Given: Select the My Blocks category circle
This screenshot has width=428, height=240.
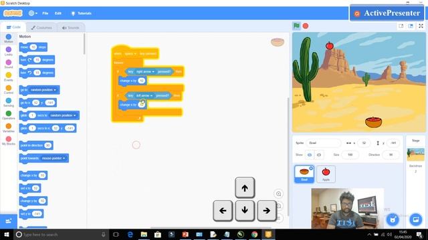Looking at the screenshot, I should (9, 139).
